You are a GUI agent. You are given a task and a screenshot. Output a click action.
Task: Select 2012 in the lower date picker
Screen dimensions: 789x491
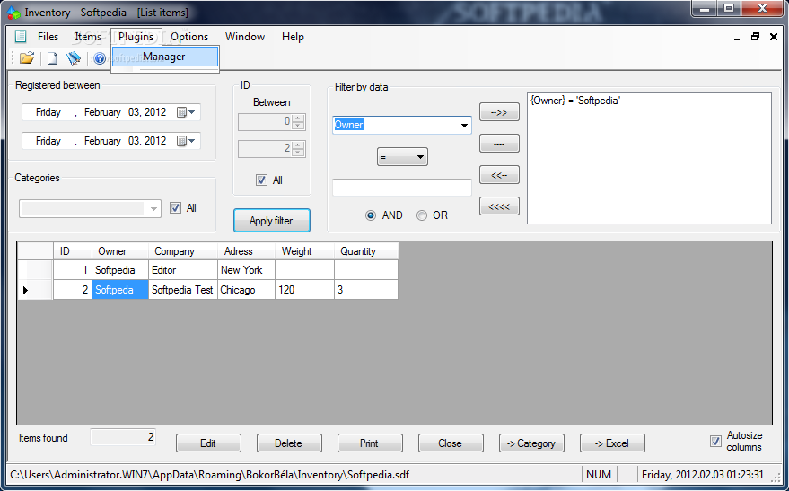point(155,141)
